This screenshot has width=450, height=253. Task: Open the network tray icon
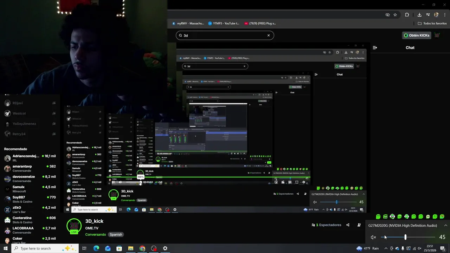point(414,248)
